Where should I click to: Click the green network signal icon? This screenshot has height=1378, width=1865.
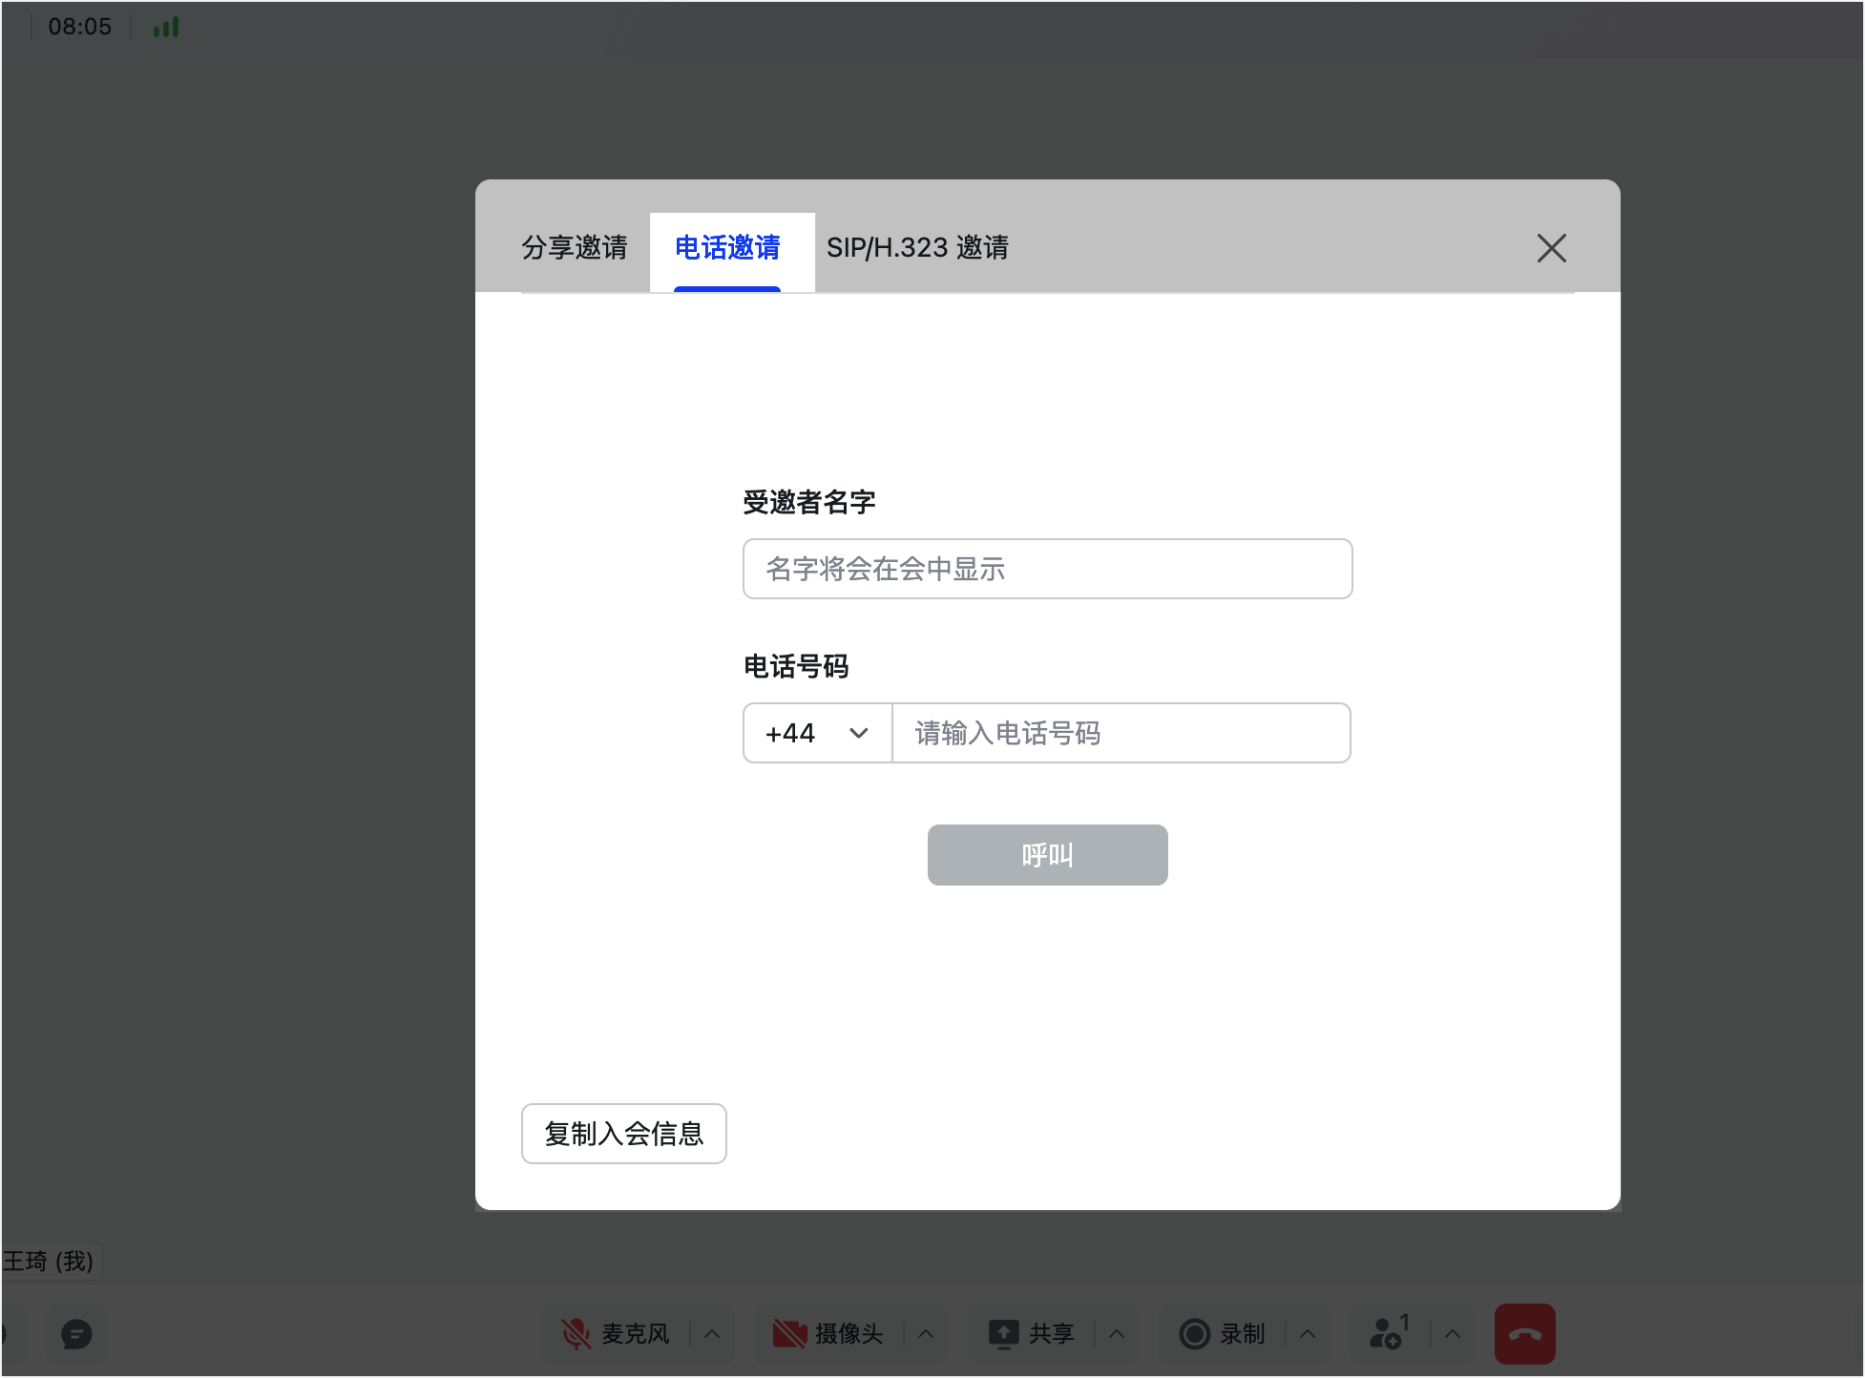[x=166, y=27]
